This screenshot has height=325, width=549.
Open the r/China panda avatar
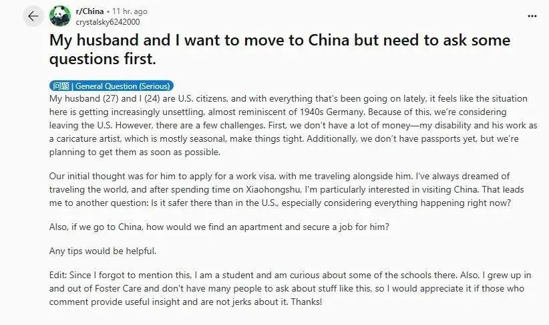tap(60, 16)
